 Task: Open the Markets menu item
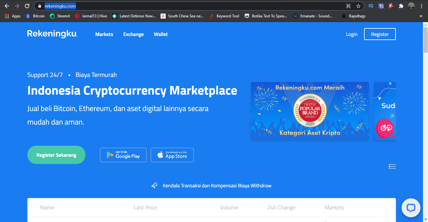pos(104,34)
